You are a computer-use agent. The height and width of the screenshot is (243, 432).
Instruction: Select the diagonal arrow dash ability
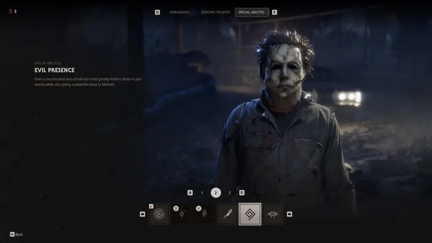[x=227, y=214]
